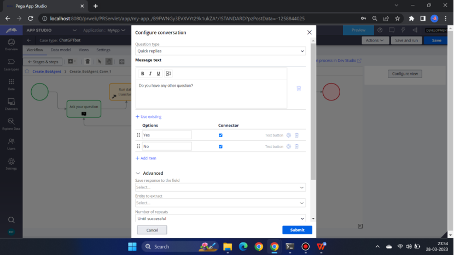Click the Create_BotAgent breadcrumb link
This screenshot has height=255, width=454.
(x=46, y=72)
